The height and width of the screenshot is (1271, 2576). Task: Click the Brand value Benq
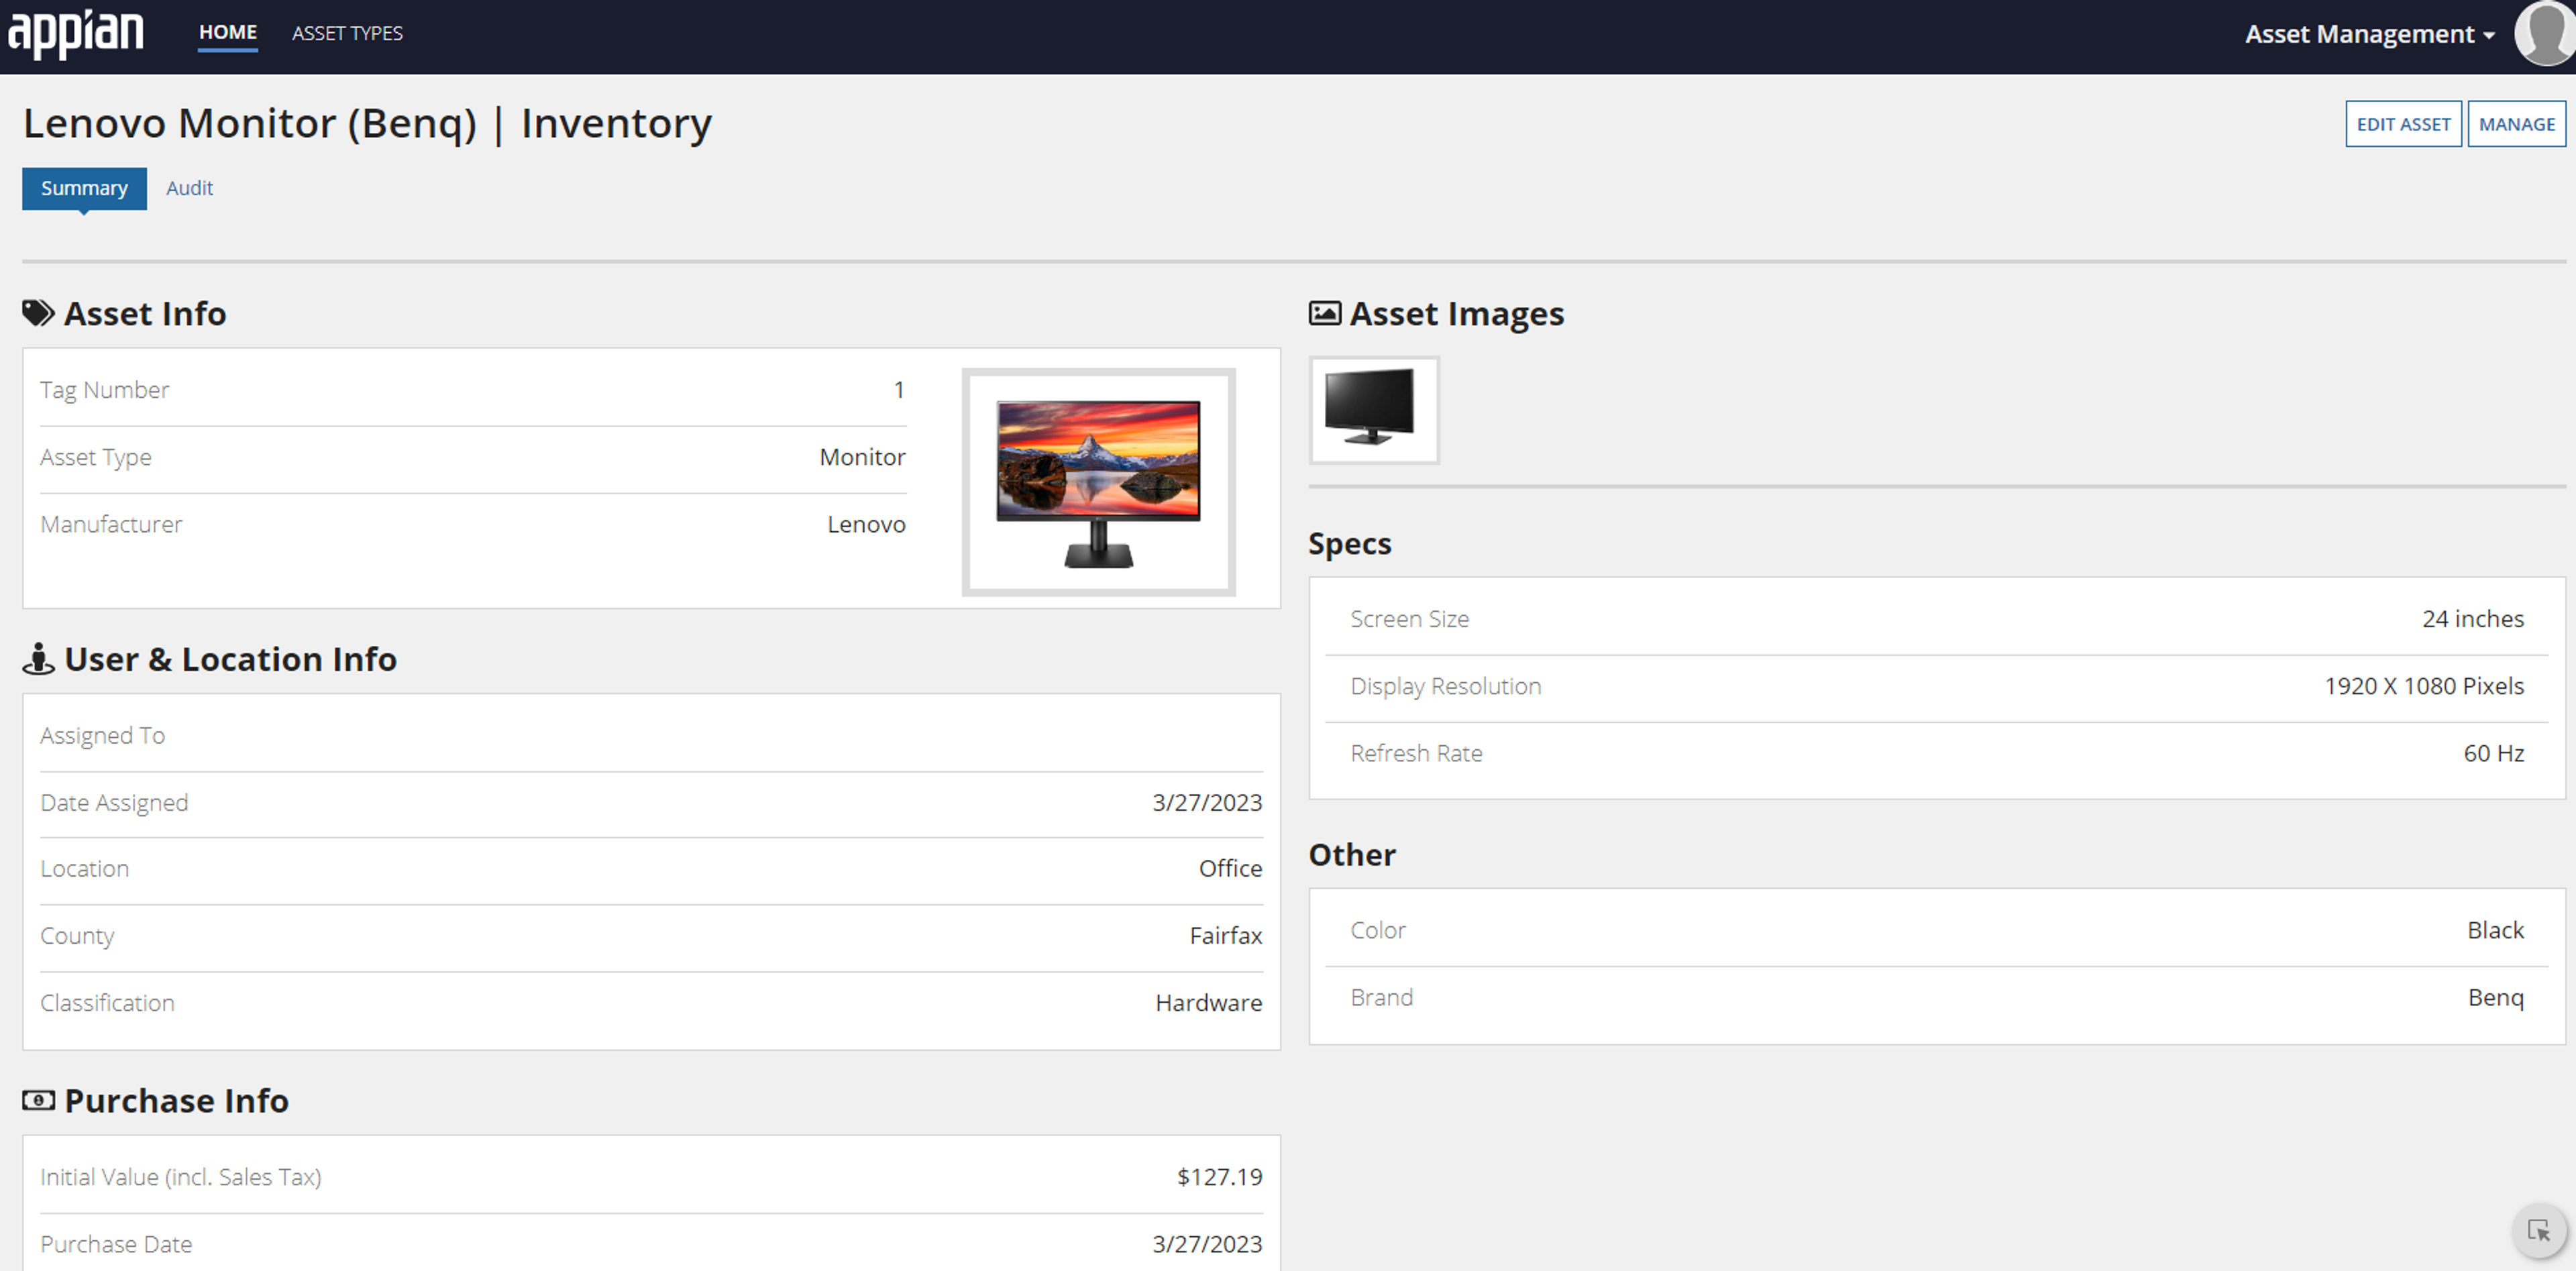2496,997
